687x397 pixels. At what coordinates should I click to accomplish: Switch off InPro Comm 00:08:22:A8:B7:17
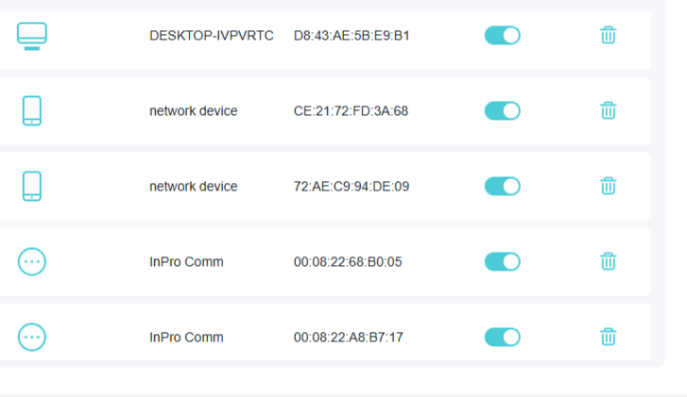coord(503,337)
